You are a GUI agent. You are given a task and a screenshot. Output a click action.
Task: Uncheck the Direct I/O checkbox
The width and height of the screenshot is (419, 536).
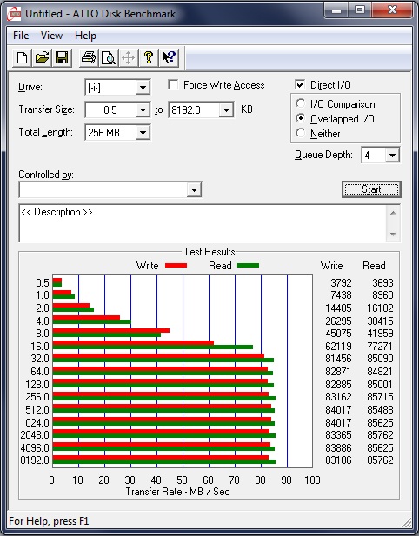pyautogui.click(x=300, y=84)
